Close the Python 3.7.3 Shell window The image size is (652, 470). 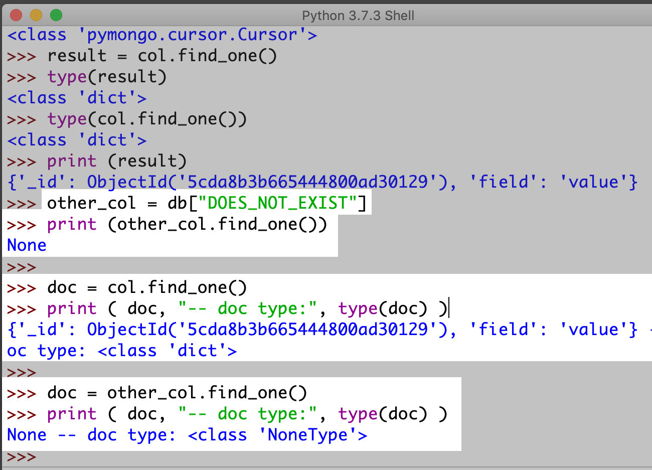15,15
